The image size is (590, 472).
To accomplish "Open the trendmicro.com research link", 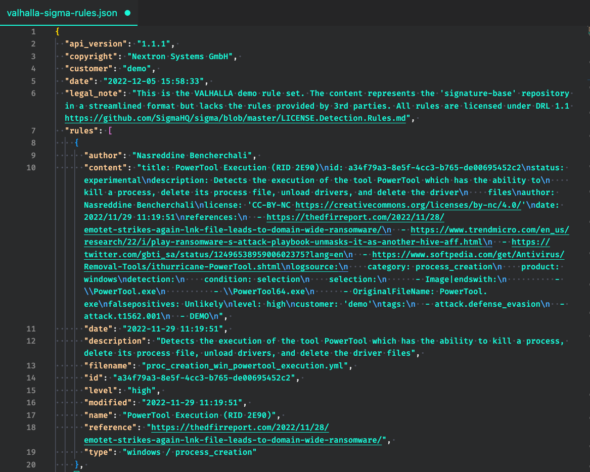I will (x=490, y=229).
